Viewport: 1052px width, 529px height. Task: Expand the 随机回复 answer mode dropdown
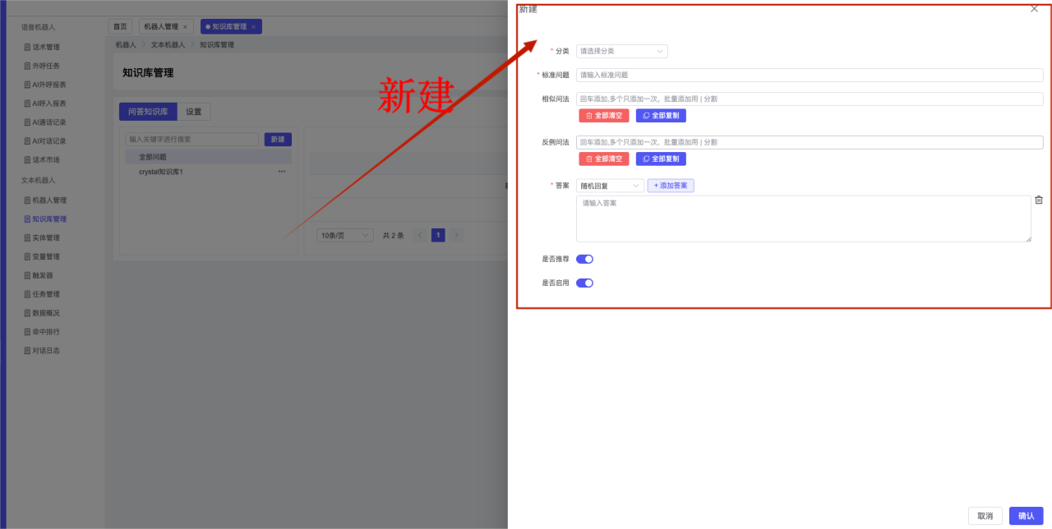click(x=610, y=186)
